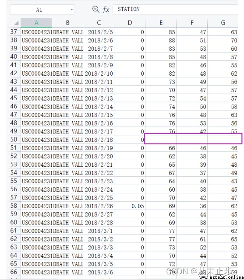Click date cell 2018/2/18

(x=99, y=140)
